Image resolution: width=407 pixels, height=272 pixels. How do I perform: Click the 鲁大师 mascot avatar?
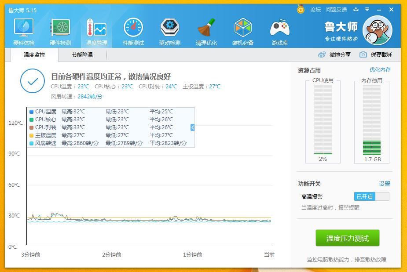coord(378,30)
